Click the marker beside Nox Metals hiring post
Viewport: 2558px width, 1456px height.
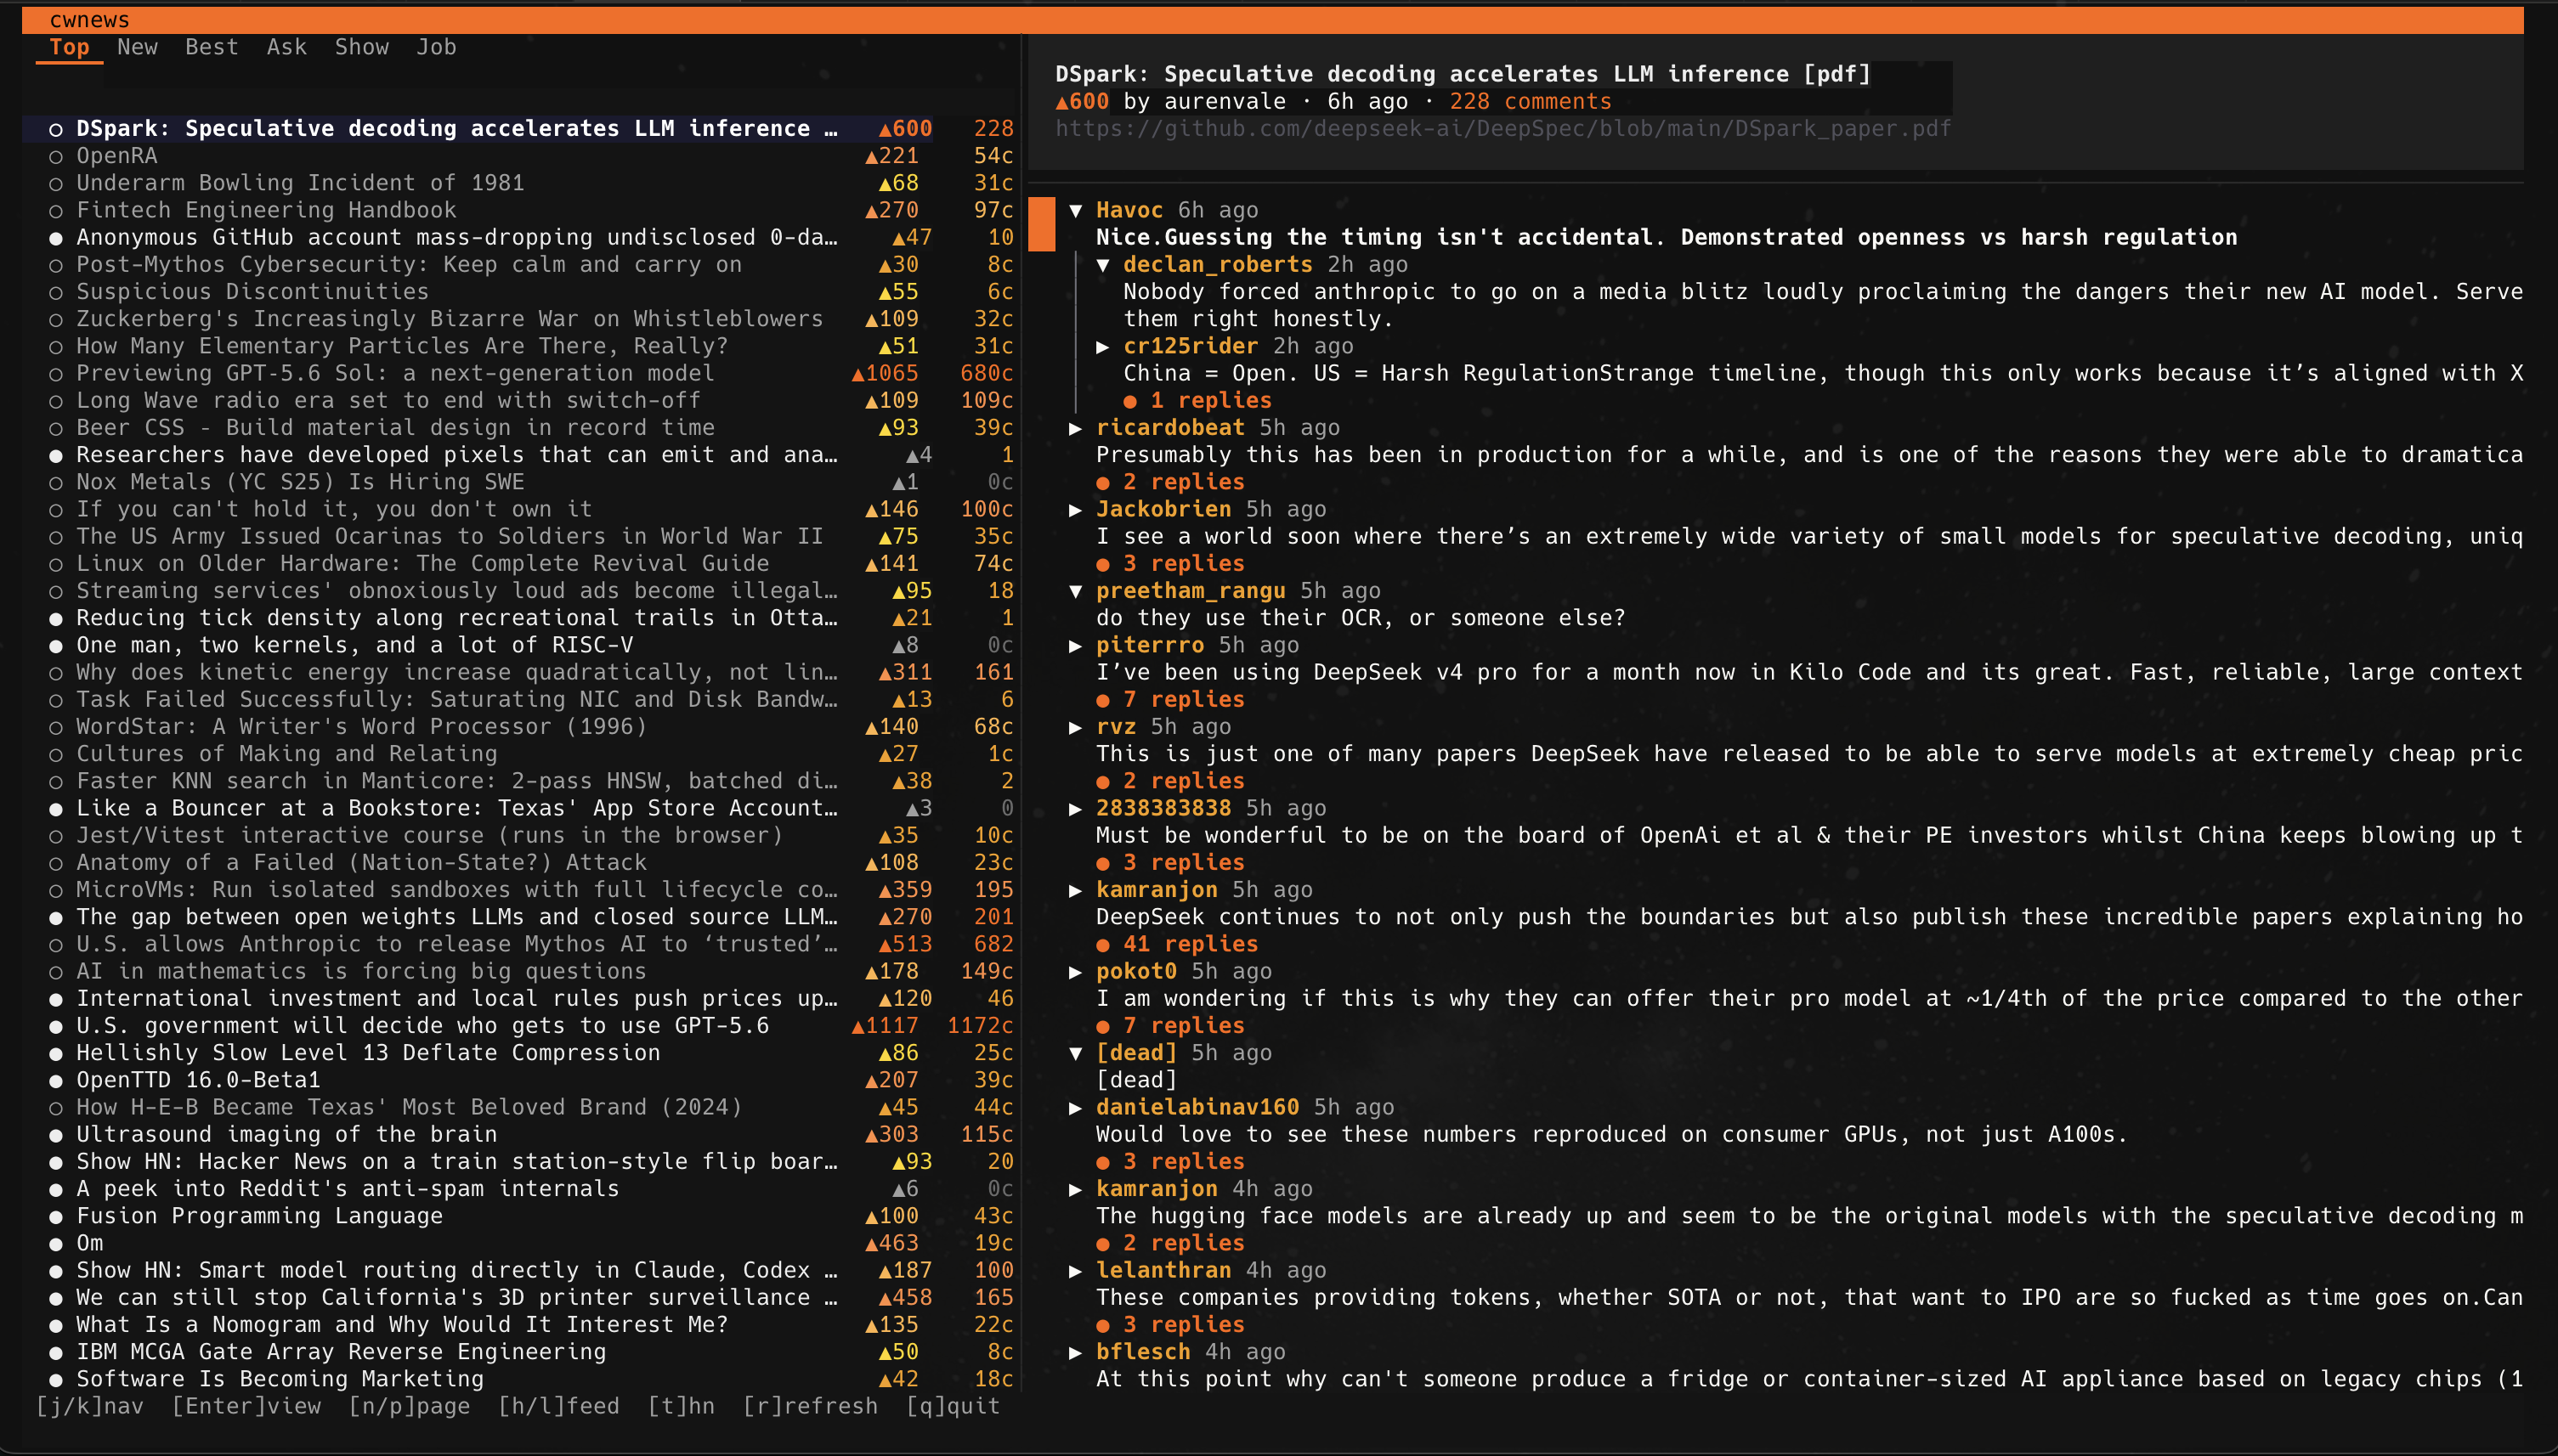[56, 483]
